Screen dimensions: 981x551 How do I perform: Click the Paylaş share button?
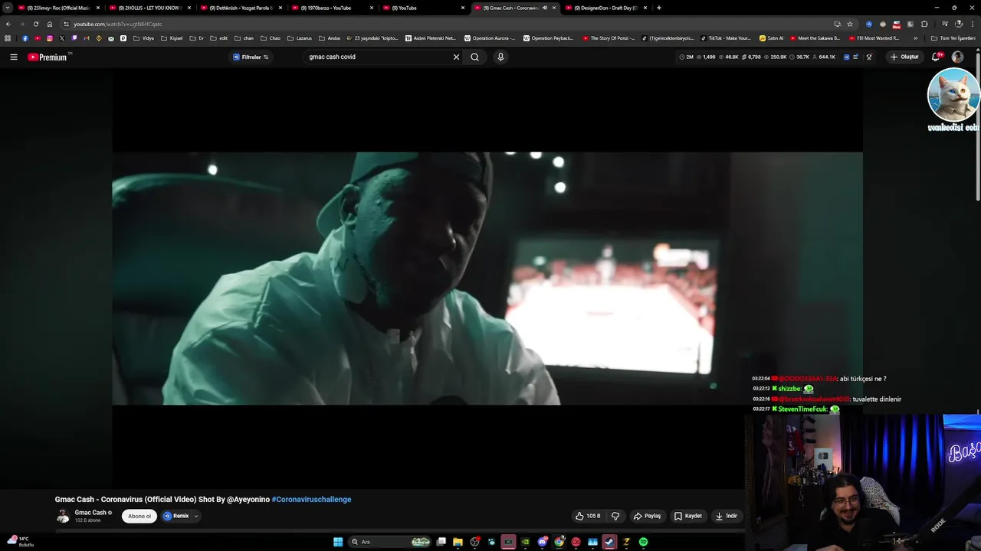(x=648, y=516)
